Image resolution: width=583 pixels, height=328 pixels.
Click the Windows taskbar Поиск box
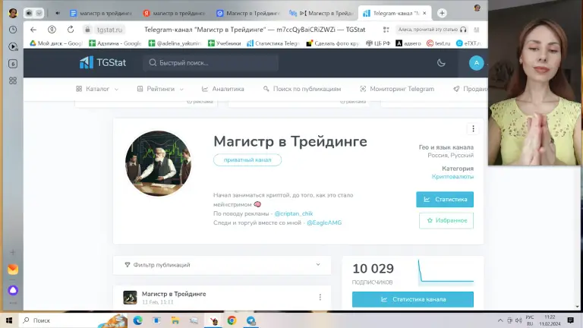tap(73, 320)
